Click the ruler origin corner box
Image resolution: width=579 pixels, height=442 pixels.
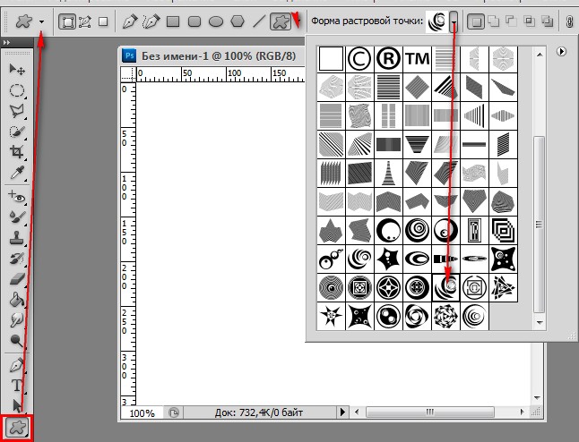coord(128,75)
